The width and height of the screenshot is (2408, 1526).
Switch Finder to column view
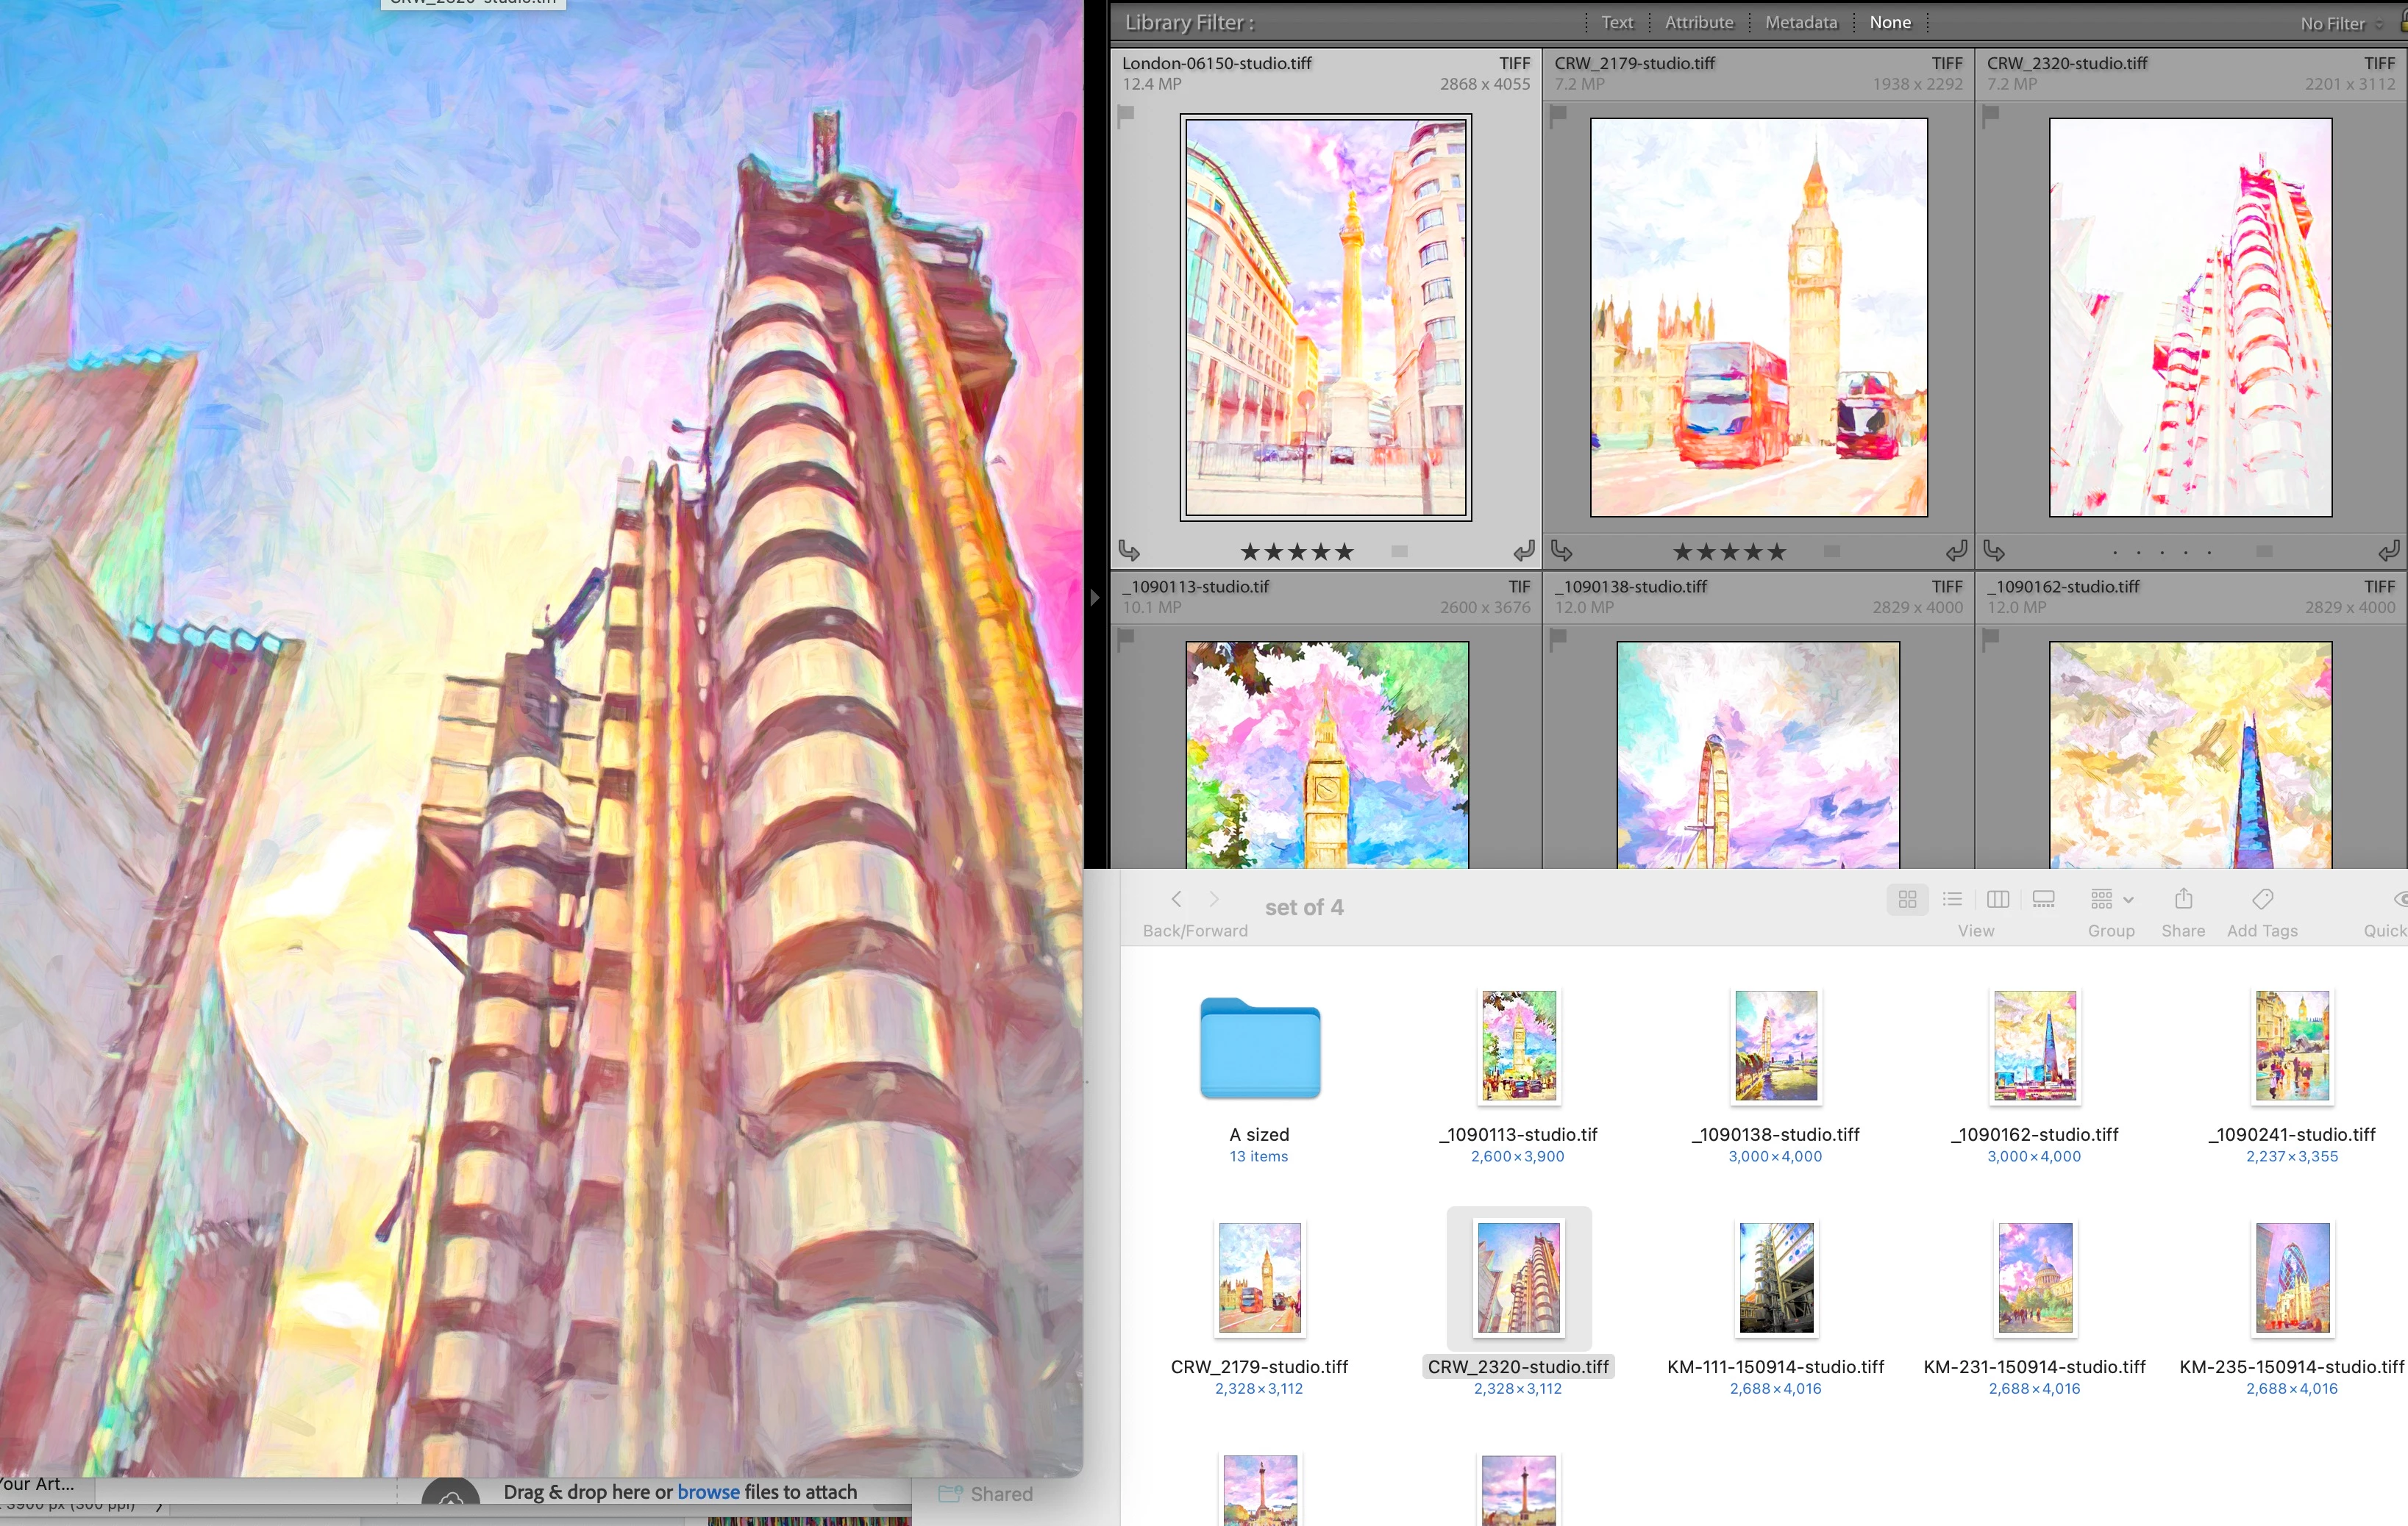click(x=1998, y=900)
